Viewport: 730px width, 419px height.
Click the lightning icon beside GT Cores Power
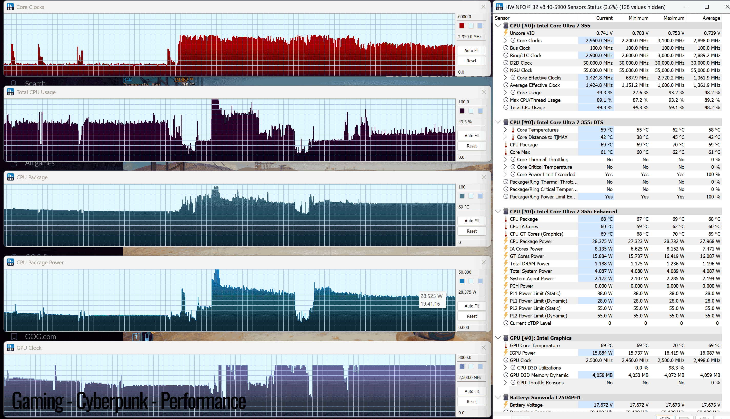point(506,256)
